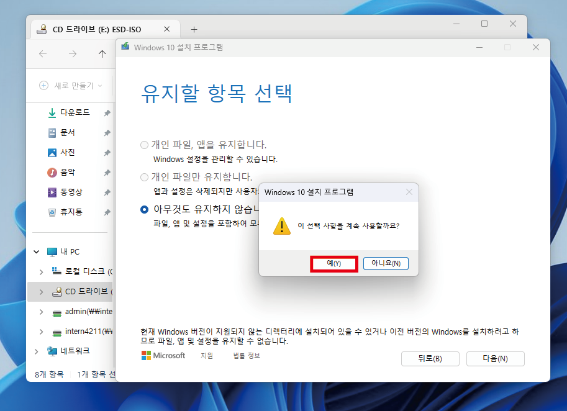The width and height of the screenshot is (567, 411).
Task: Select 아무것도 유지하지 않습니다 radio option
Action: point(144,209)
